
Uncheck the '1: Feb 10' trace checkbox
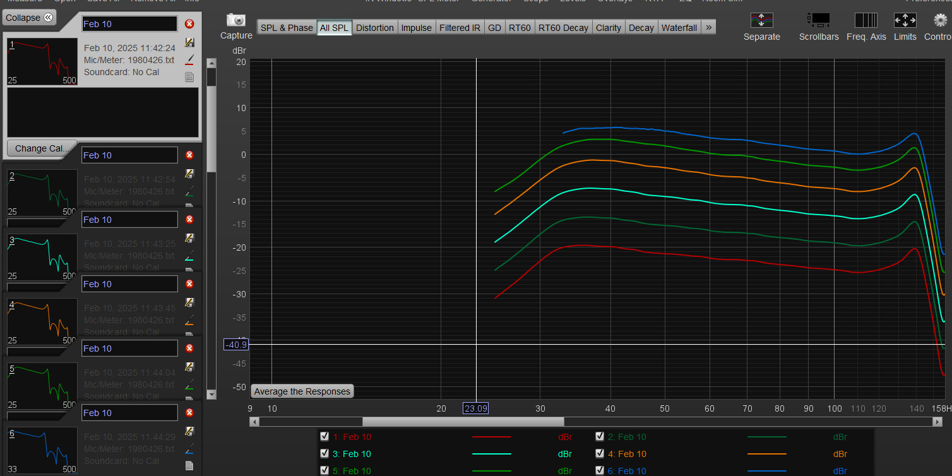pyautogui.click(x=324, y=436)
